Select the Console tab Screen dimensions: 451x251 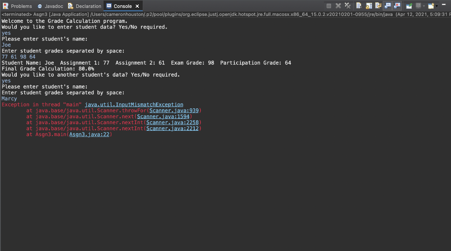click(122, 6)
